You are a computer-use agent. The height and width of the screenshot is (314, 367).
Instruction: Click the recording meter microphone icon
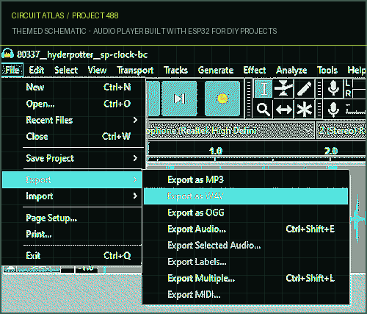[x=333, y=88]
